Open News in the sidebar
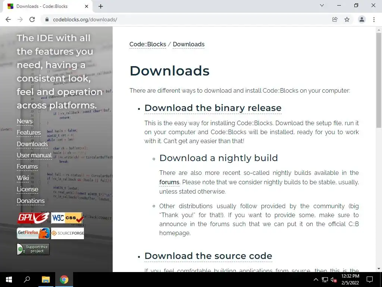This screenshot has width=382, height=287. 25,121
